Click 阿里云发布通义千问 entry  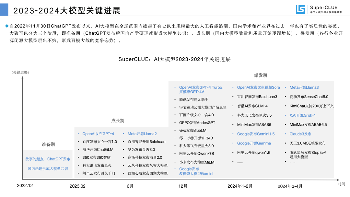[99, 173]
